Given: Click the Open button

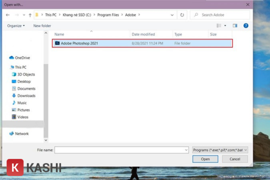Looking at the screenshot, I should click(x=205, y=159).
